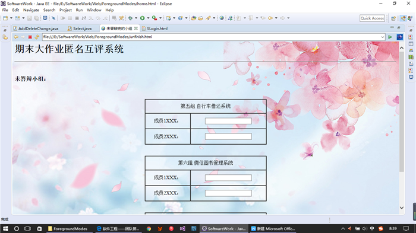Switch to Microsoft Office taskbar window
The height and width of the screenshot is (233, 416).
273,228
